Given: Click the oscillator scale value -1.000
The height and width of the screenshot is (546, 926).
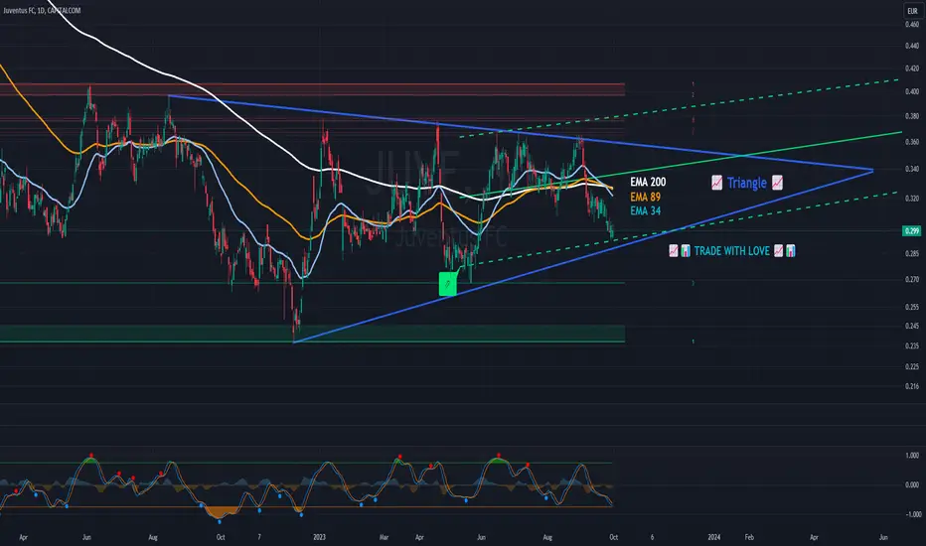Looking at the screenshot, I should coord(913,514).
